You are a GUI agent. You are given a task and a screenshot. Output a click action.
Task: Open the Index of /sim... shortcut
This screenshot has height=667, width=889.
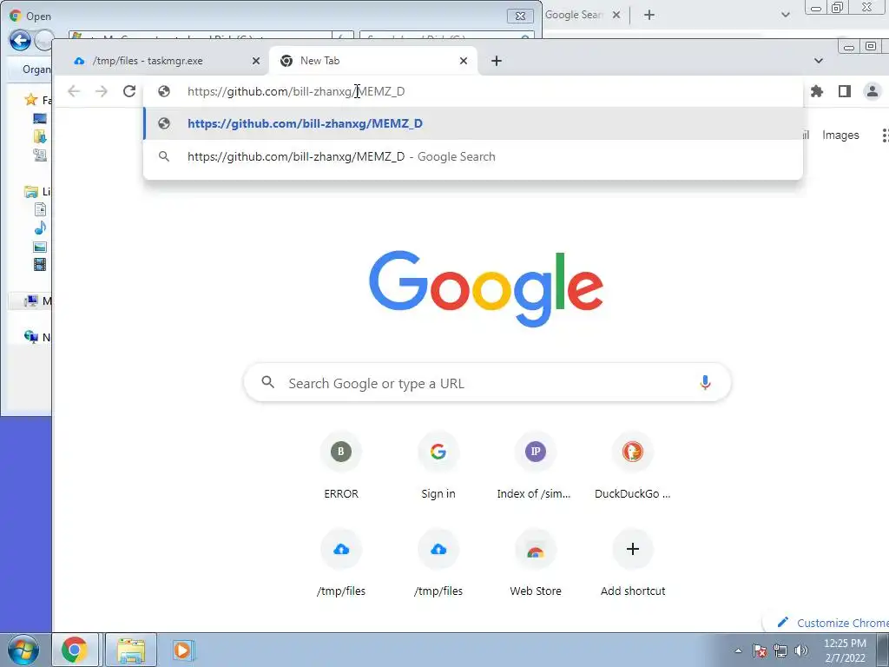535,466
